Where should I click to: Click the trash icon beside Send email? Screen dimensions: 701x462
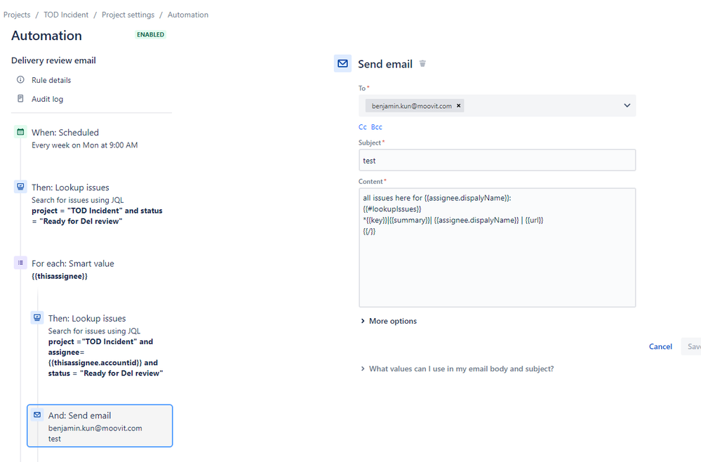(x=422, y=63)
